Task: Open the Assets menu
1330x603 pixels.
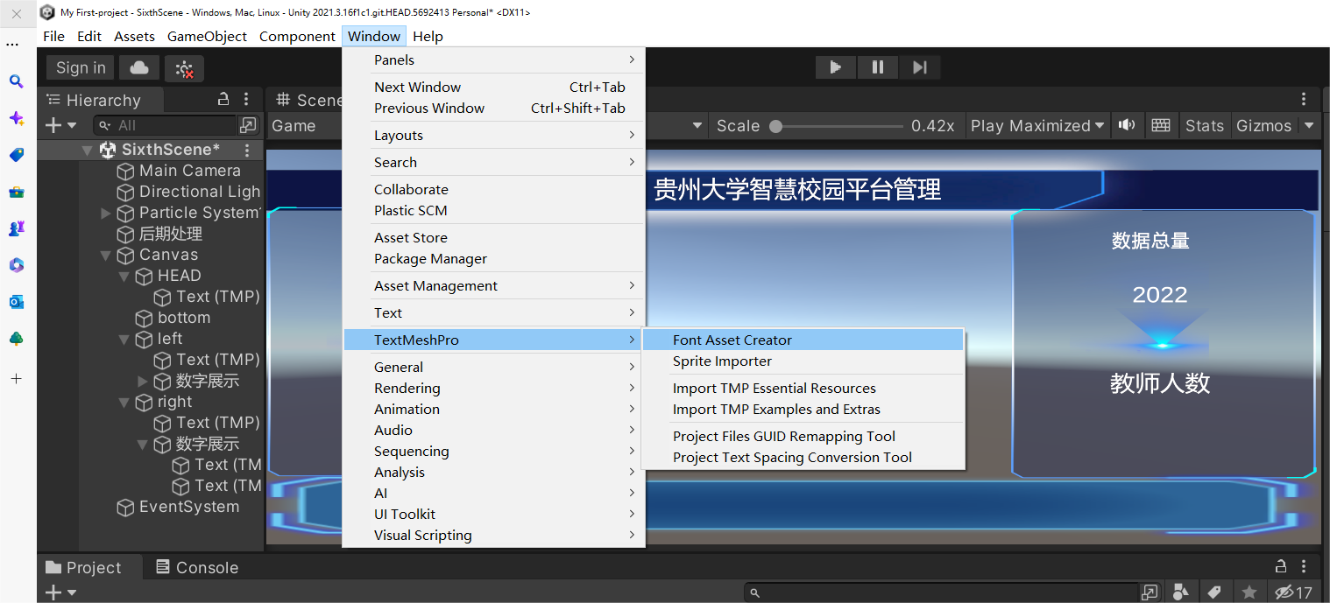Action: point(134,36)
